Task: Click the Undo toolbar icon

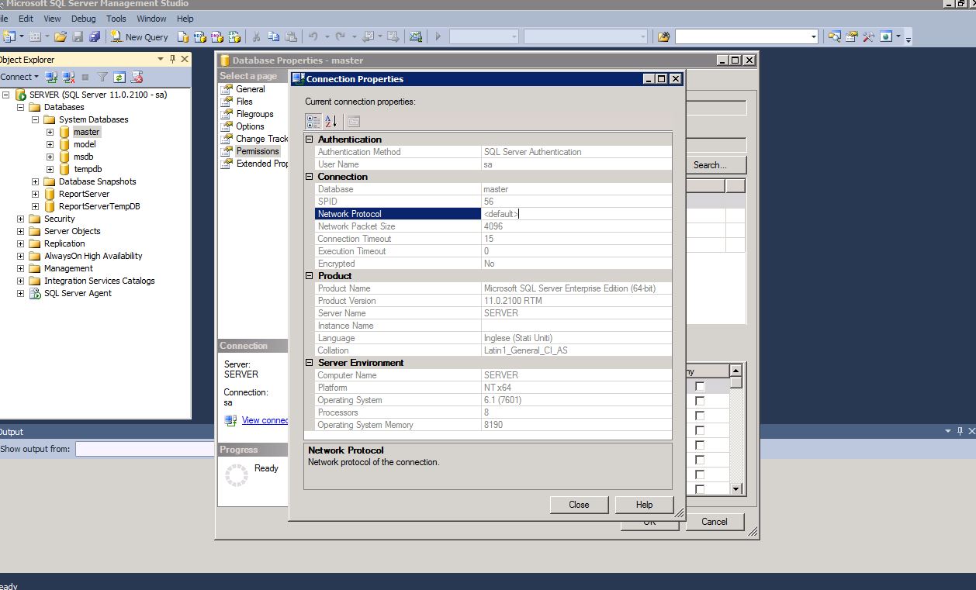Action: [x=313, y=36]
